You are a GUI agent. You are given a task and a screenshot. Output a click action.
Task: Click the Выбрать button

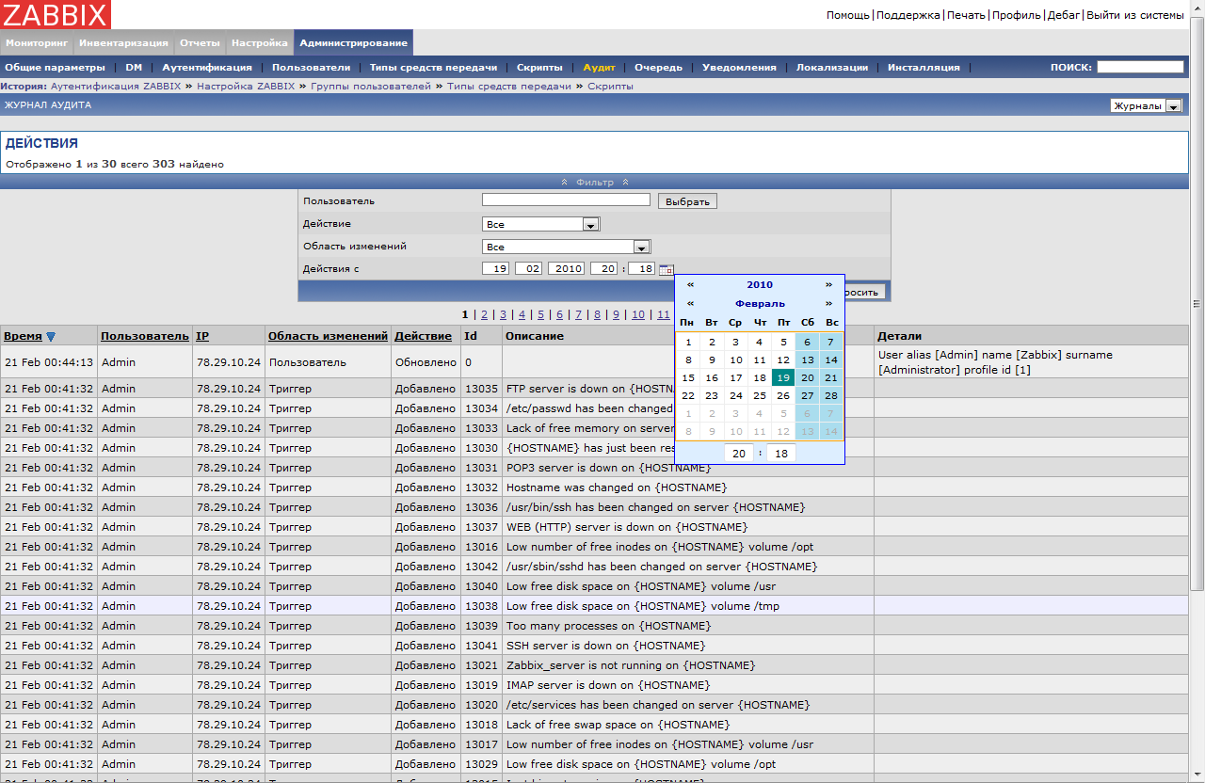[x=687, y=201]
